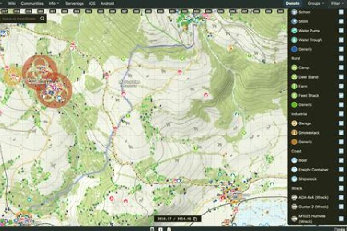
Task: Click the Water Pump category icon
Action: (294, 31)
